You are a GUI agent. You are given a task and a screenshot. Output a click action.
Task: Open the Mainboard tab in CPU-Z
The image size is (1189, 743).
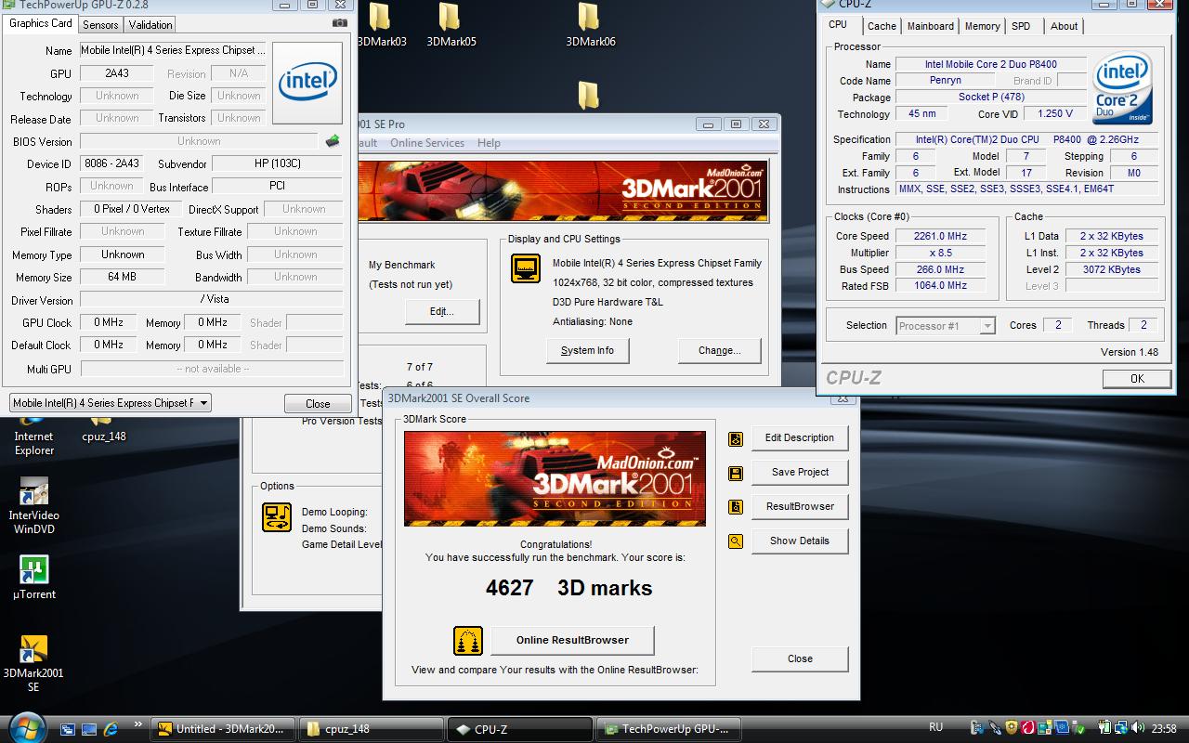(930, 27)
